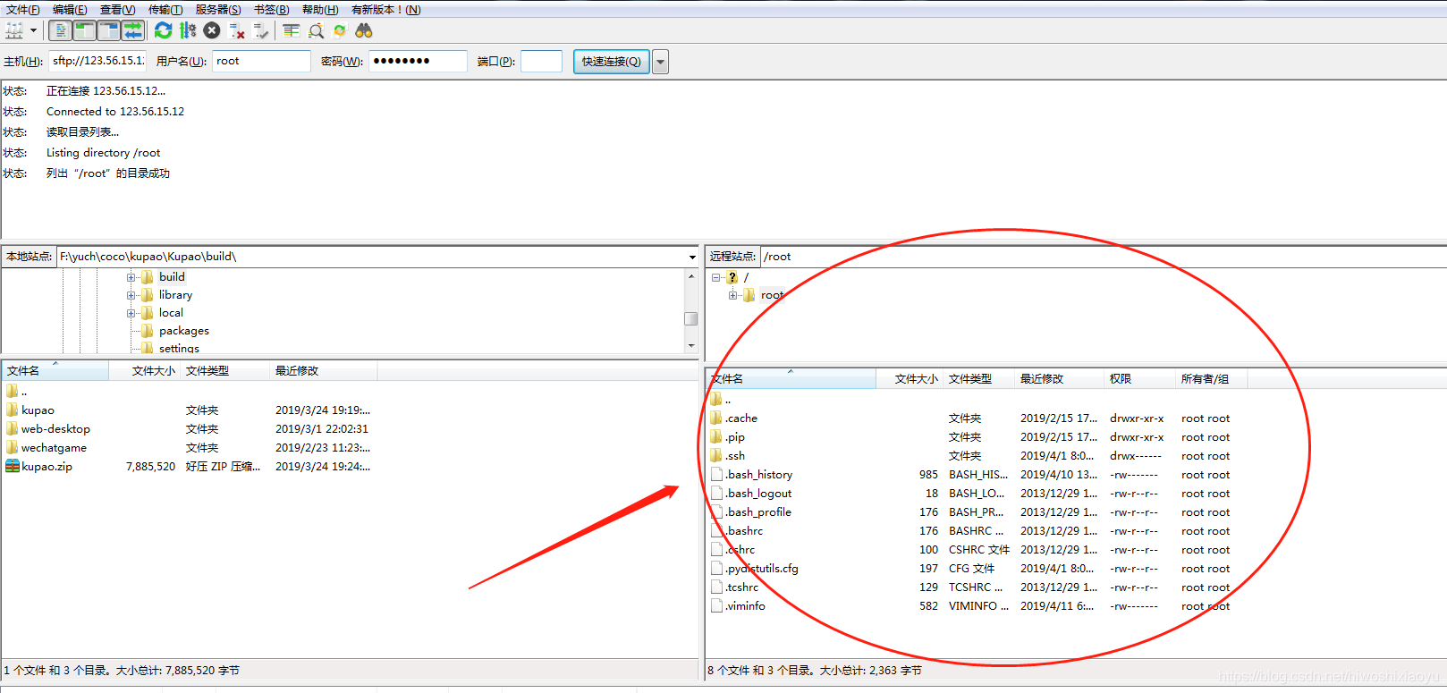Select the remote .pip folder
This screenshot has height=693, width=1447.
[x=734, y=437]
